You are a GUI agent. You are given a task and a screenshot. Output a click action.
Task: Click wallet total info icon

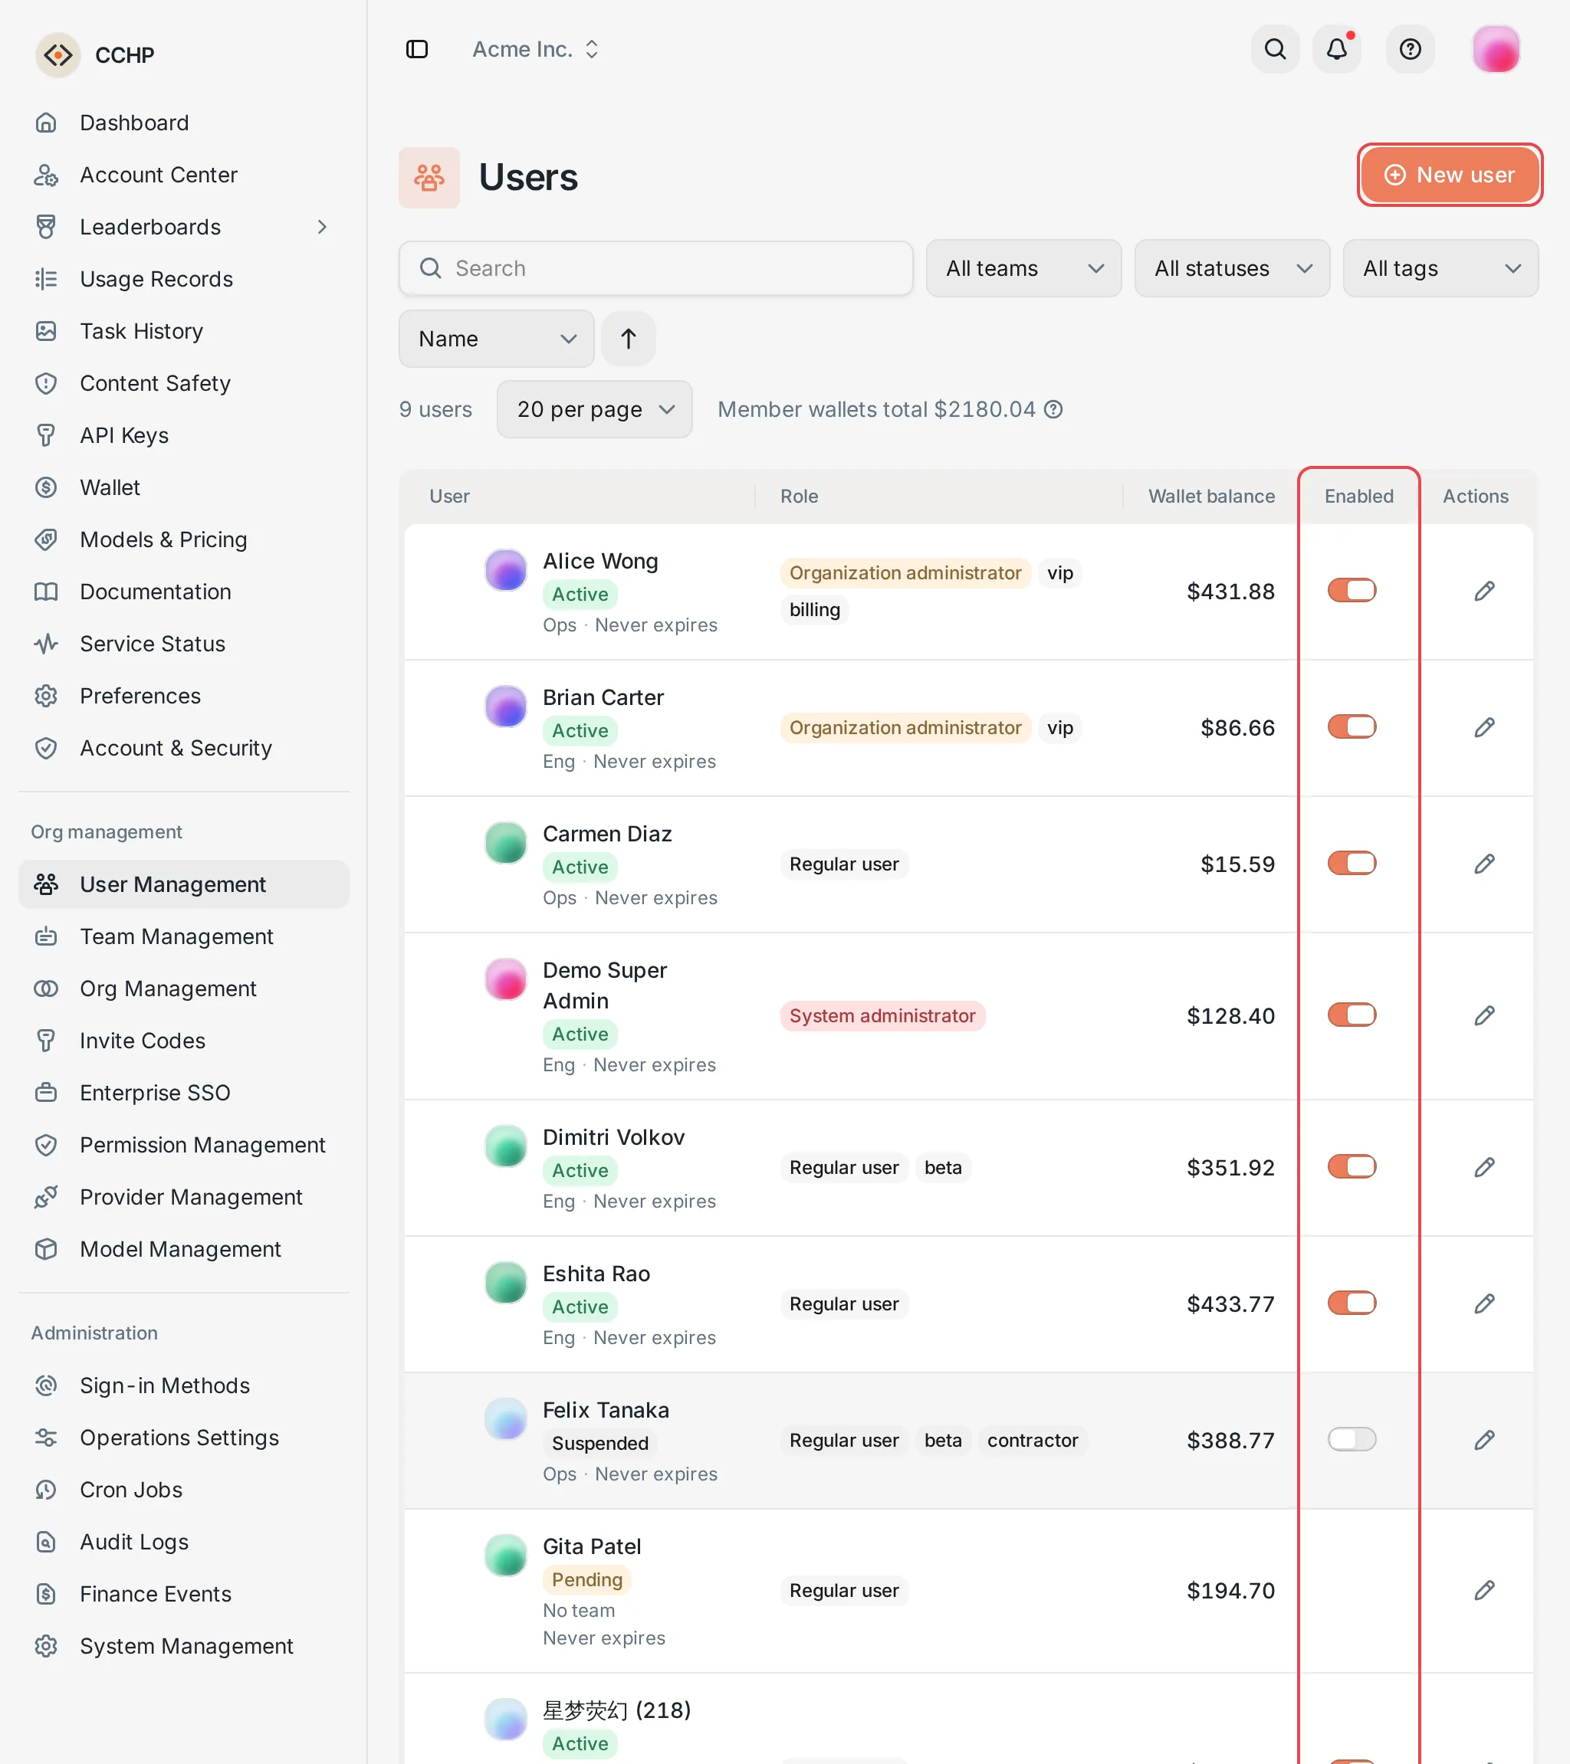point(1053,409)
